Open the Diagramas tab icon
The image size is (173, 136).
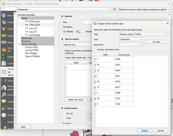click(x=4, y=57)
